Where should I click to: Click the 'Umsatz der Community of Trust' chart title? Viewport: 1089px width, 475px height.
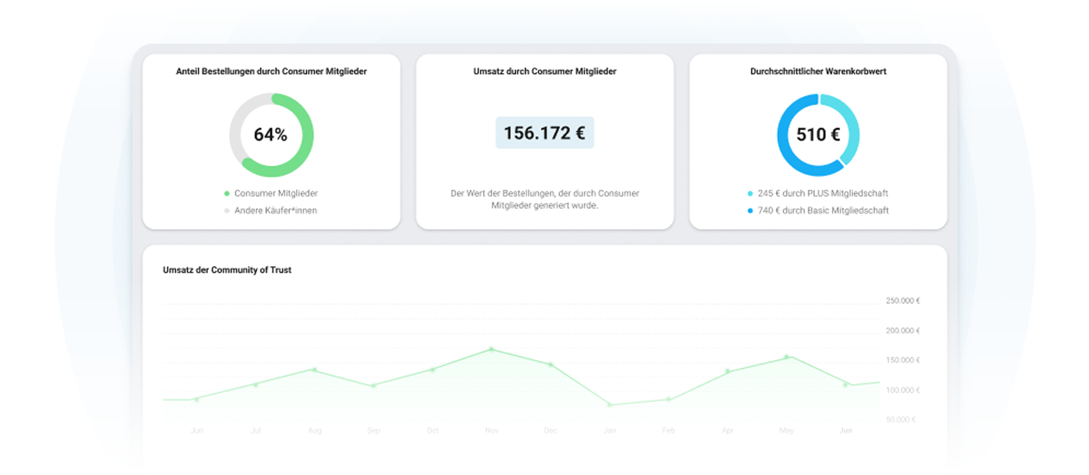(x=227, y=270)
